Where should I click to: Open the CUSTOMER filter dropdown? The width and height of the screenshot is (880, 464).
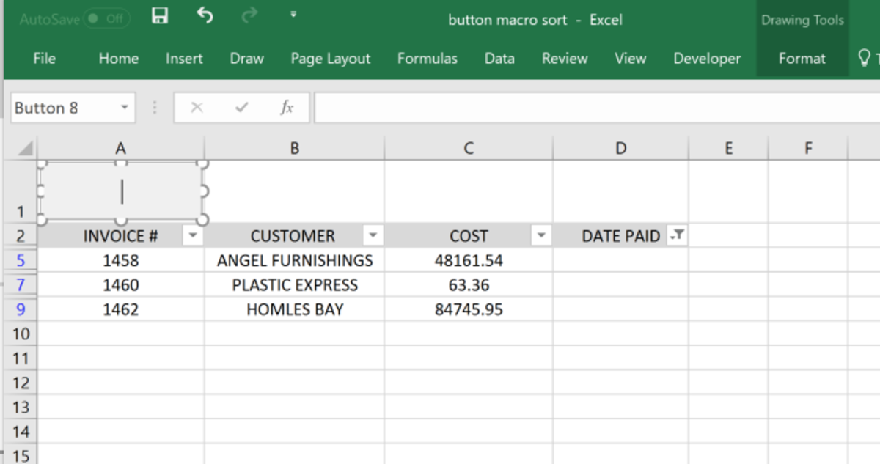click(374, 235)
